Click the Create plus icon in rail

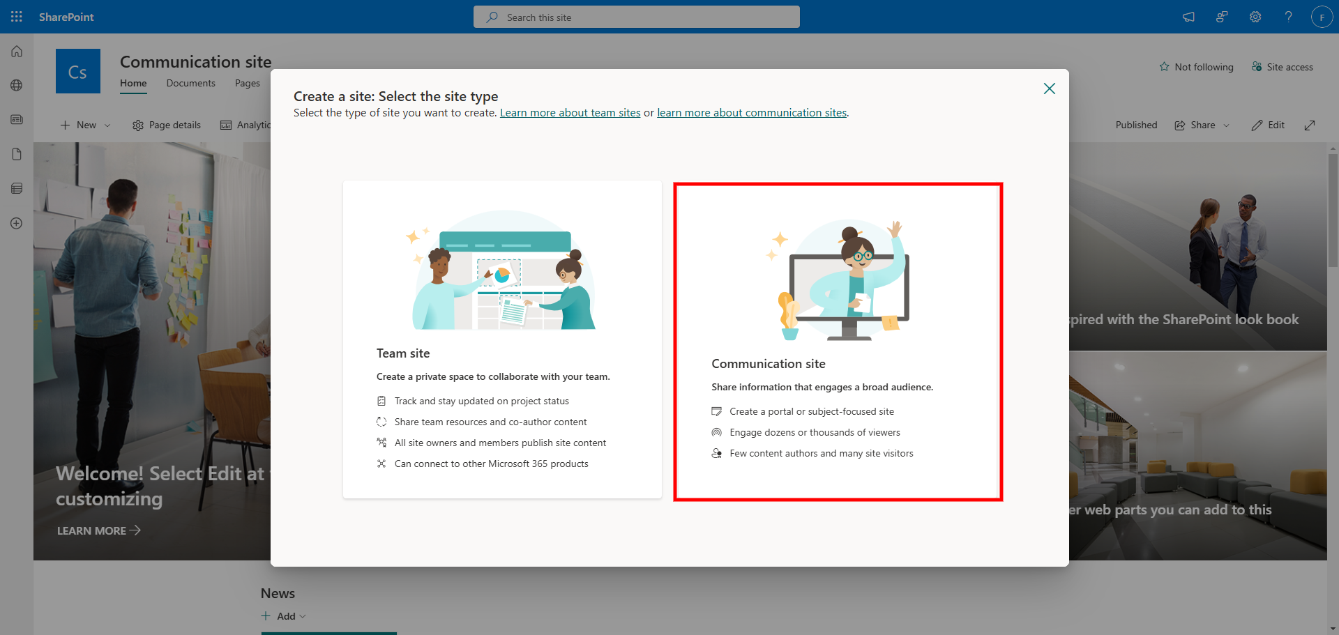[17, 223]
